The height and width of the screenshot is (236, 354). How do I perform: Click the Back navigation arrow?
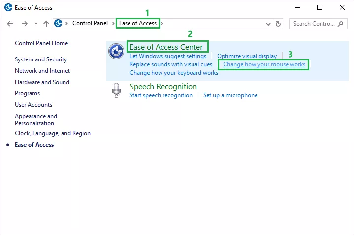(x=10, y=24)
